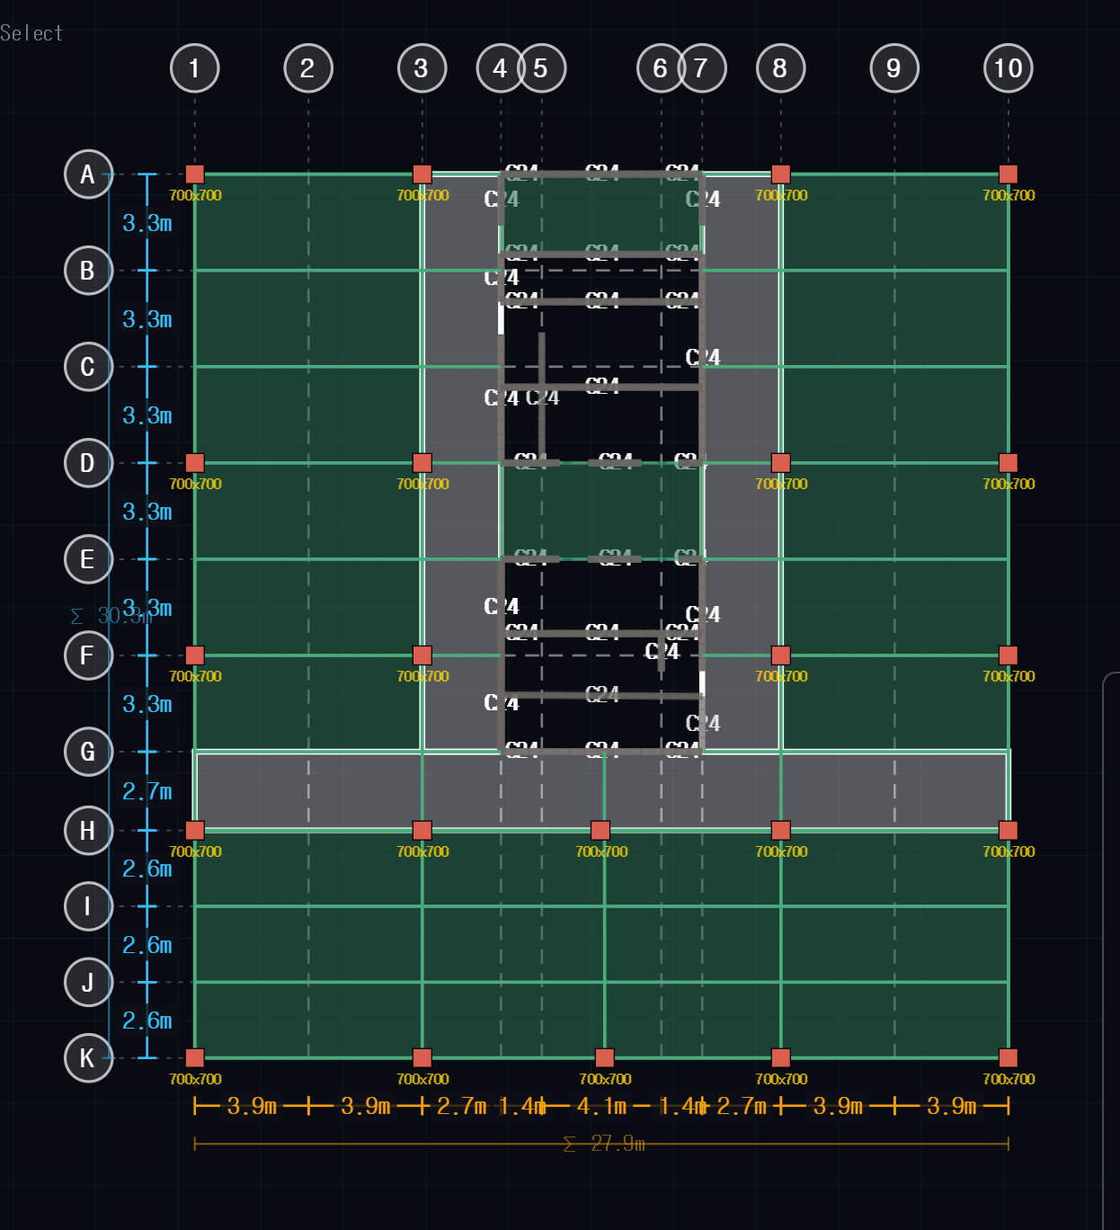This screenshot has height=1230, width=1120.
Task: Pick the corner column at grid K-10
Action: click(1009, 1057)
